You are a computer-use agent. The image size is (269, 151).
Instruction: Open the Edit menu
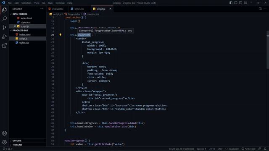click(16, 3)
